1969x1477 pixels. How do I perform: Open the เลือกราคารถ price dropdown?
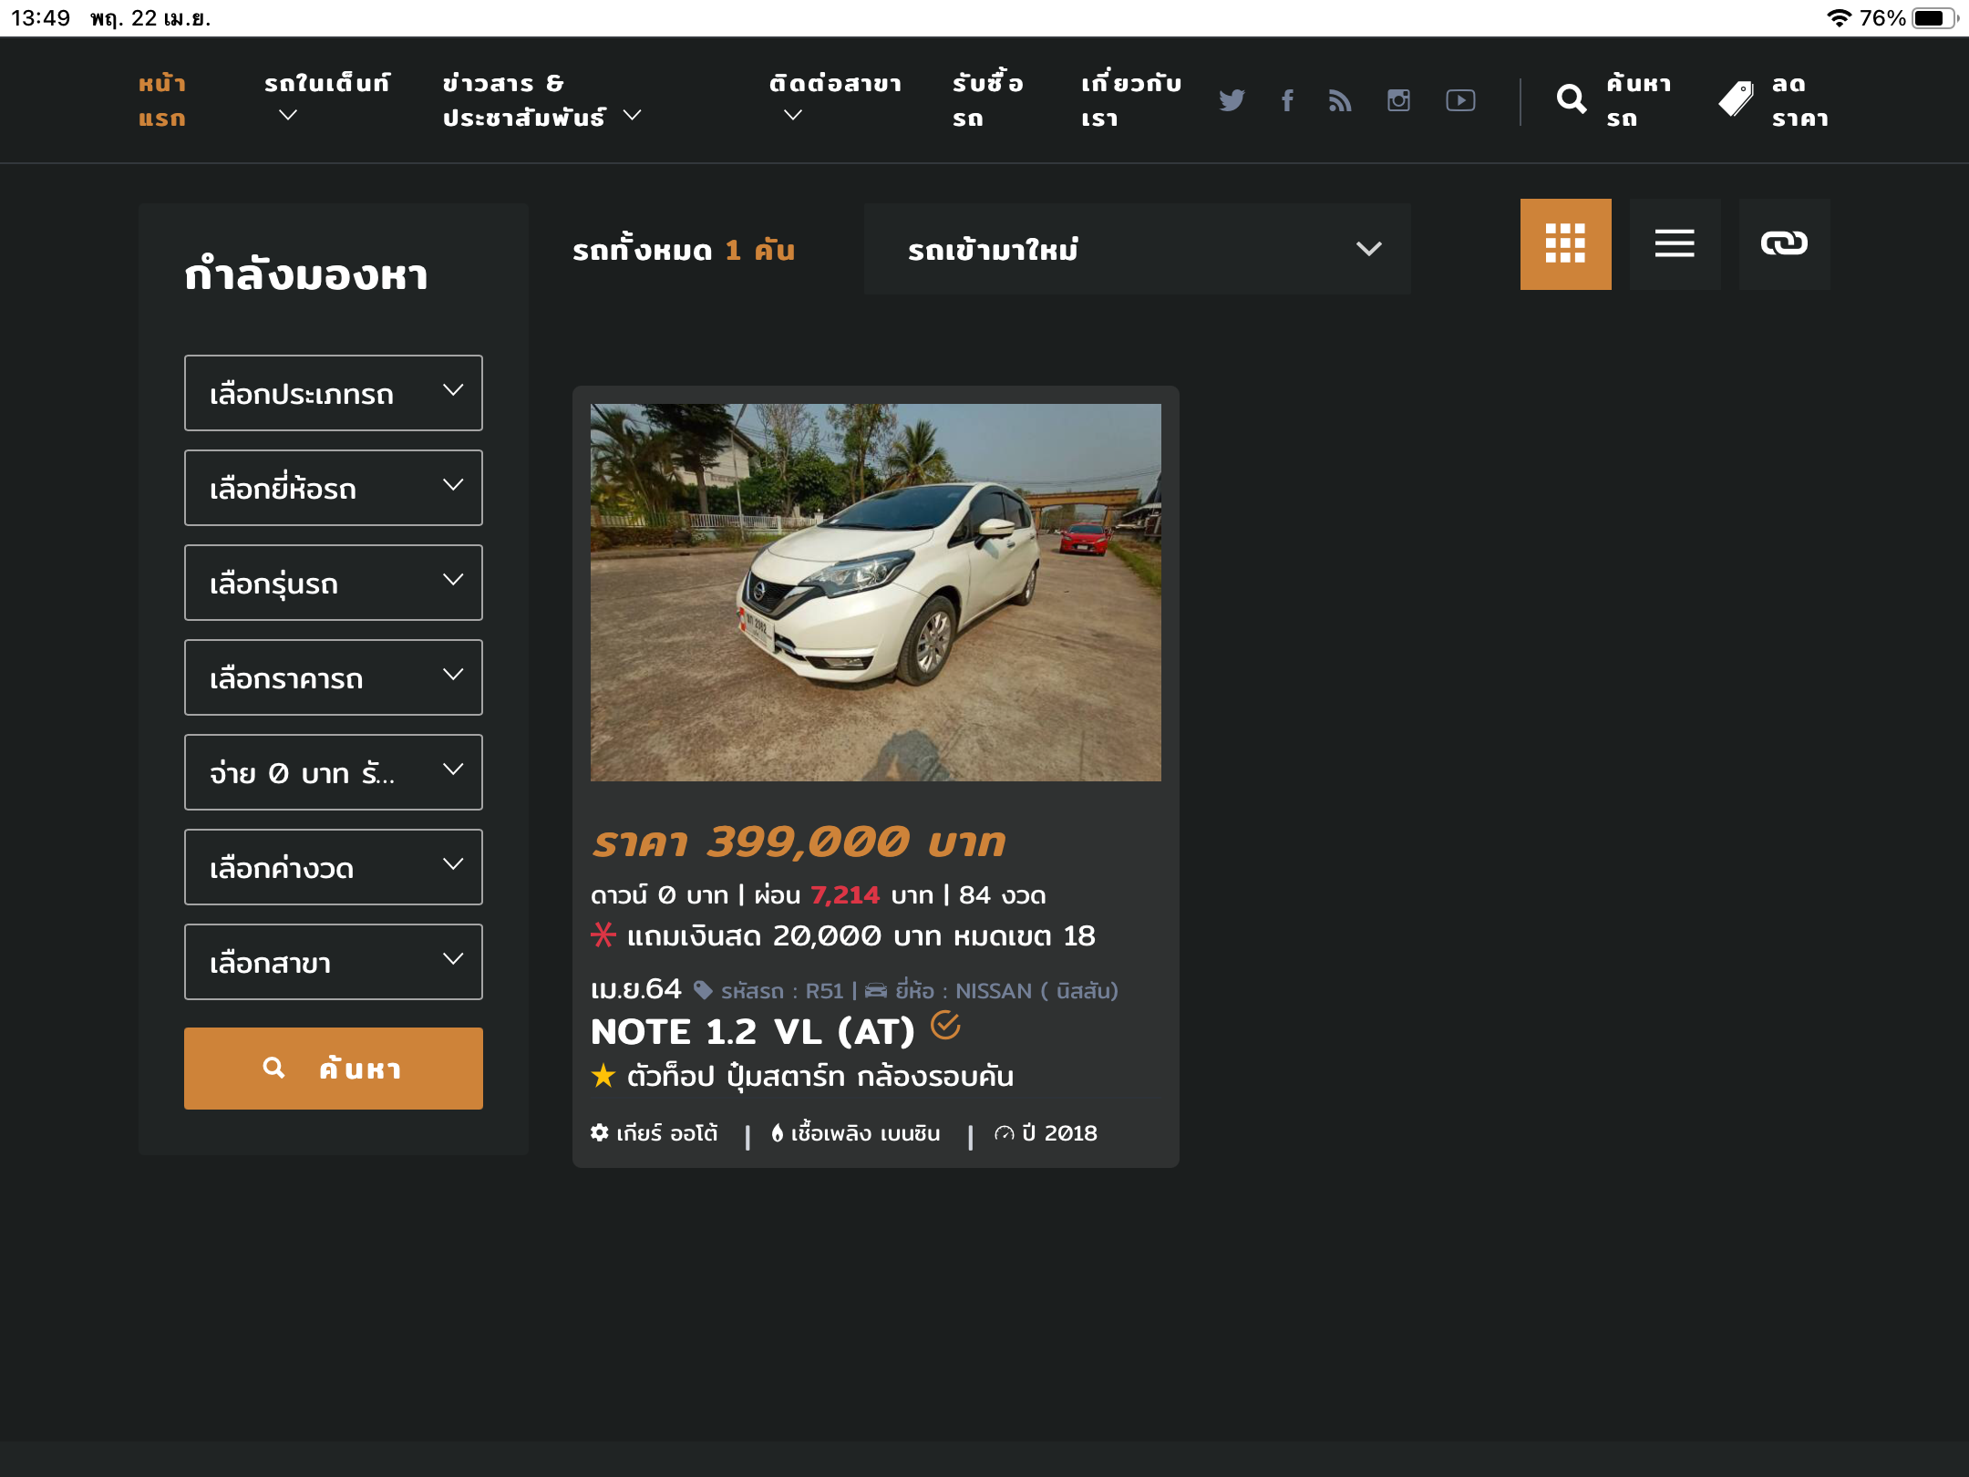(x=333, y=677)
